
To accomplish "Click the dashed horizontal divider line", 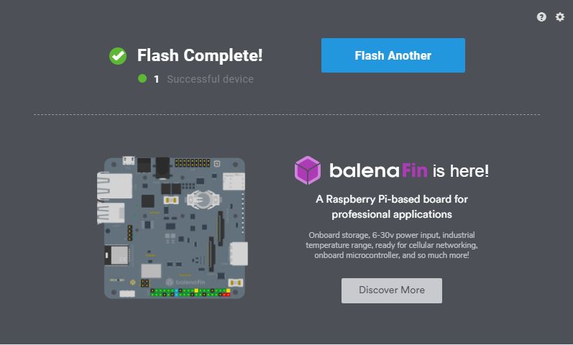I will tap(286, 114).
